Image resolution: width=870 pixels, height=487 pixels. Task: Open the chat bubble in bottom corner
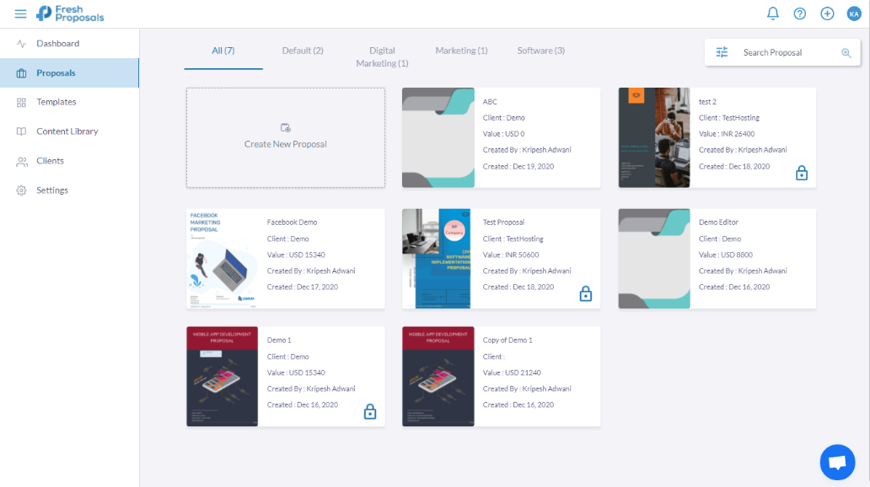pos(837,462)
